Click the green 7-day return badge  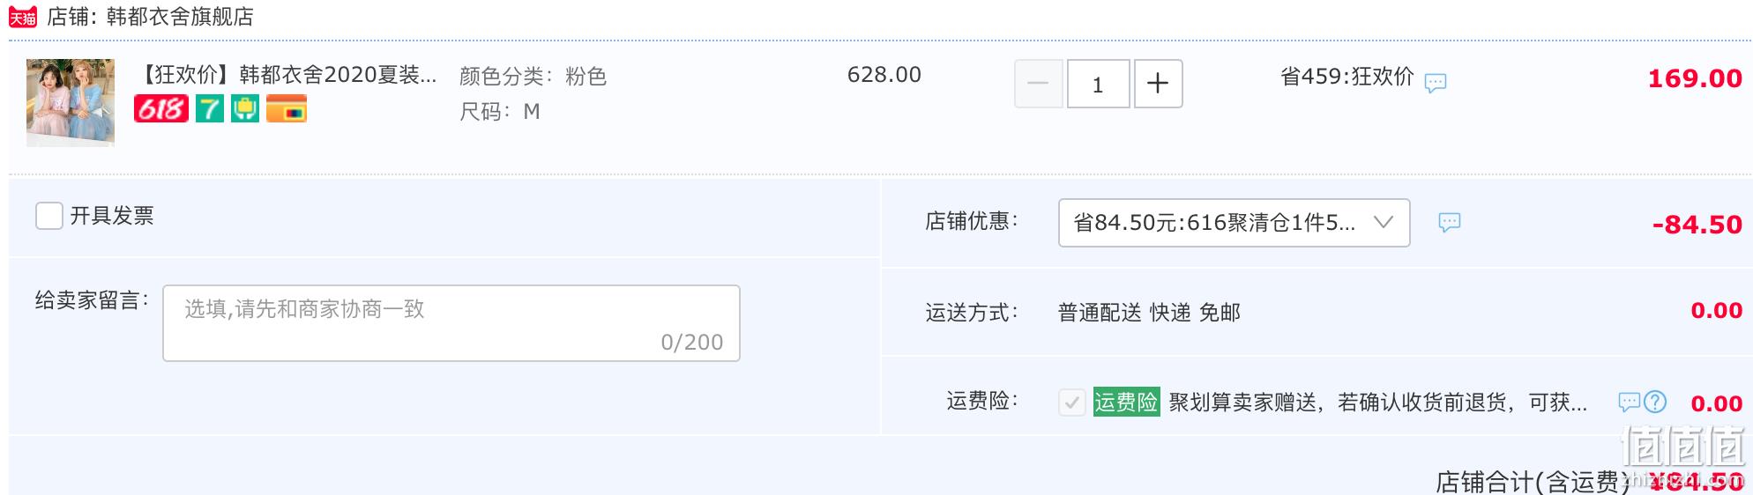(x=210, y=109)
